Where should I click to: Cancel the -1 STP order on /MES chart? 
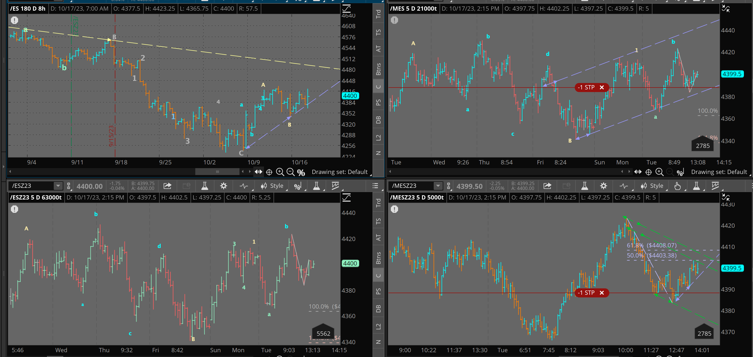pyautogui.click(x=602, y=87)
